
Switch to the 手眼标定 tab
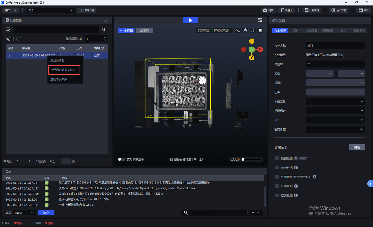(328, 31)
